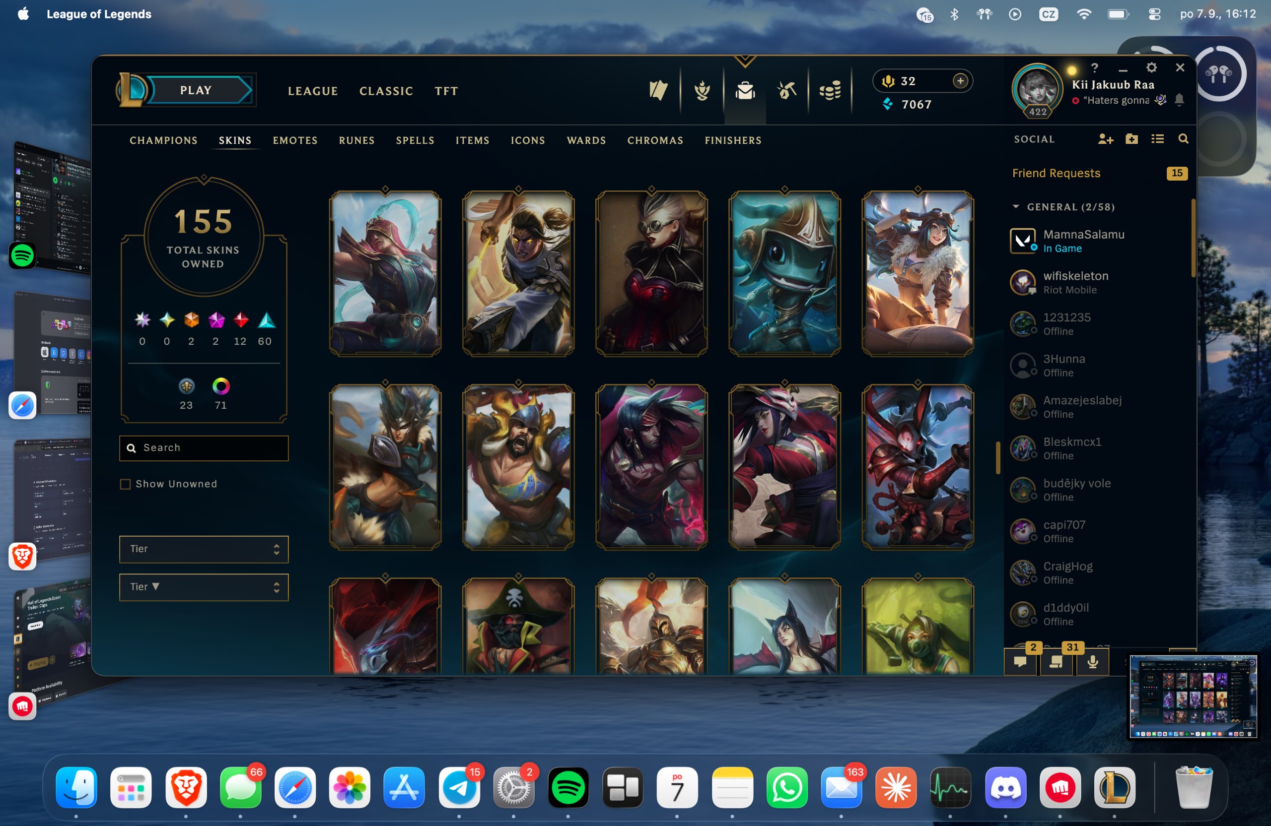The image size is (1271, 826).
Task: Switch to the CHAMPIONS tab
Action: click(163, 140)
